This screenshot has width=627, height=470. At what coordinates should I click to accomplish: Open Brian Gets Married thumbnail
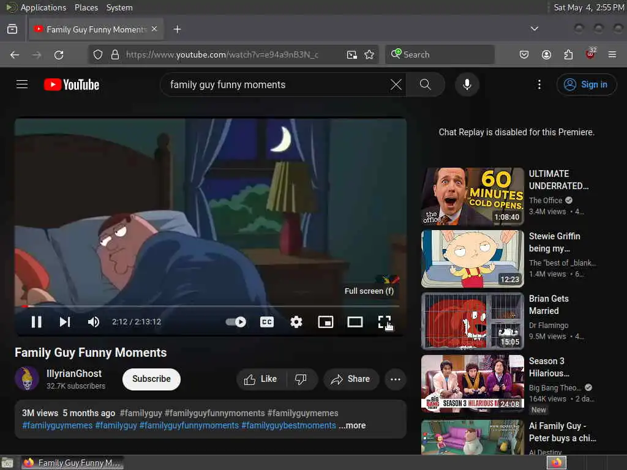472,321
